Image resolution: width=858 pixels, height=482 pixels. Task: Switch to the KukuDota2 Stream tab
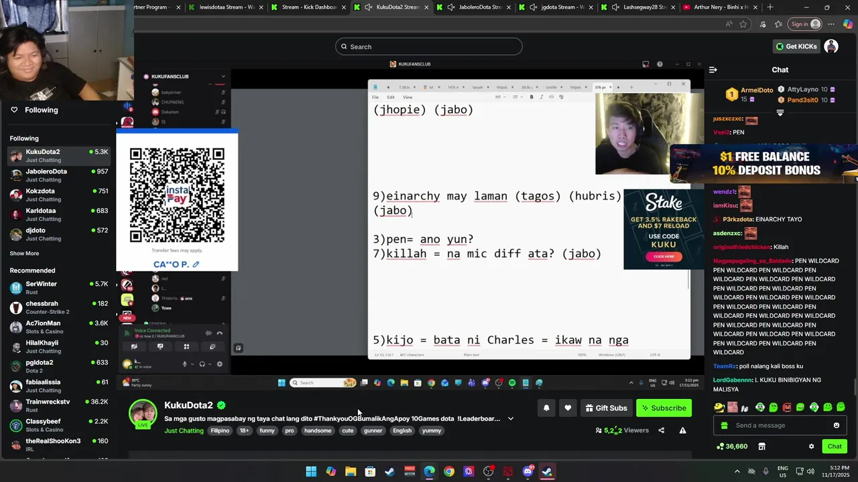coord(392,7)
